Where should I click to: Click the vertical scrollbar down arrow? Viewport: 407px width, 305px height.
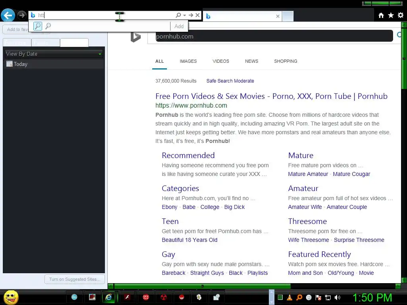(404, 280)
